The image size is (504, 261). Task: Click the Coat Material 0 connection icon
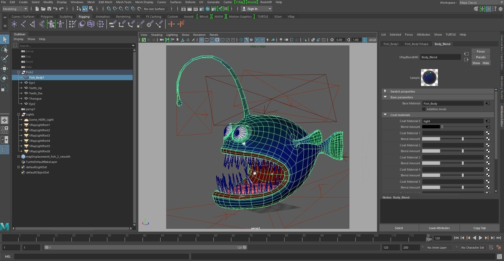pyautogui.click(x=488, y=121)
